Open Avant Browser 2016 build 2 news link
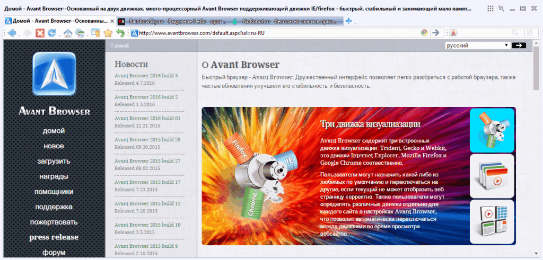The image size is (543, 260). click(146, 97)
